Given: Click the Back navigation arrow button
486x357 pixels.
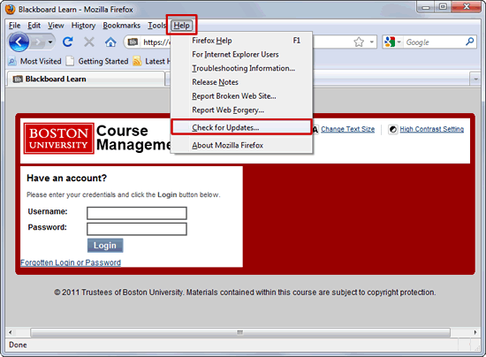Looking at the screenshot, I should tap(19, 42).
